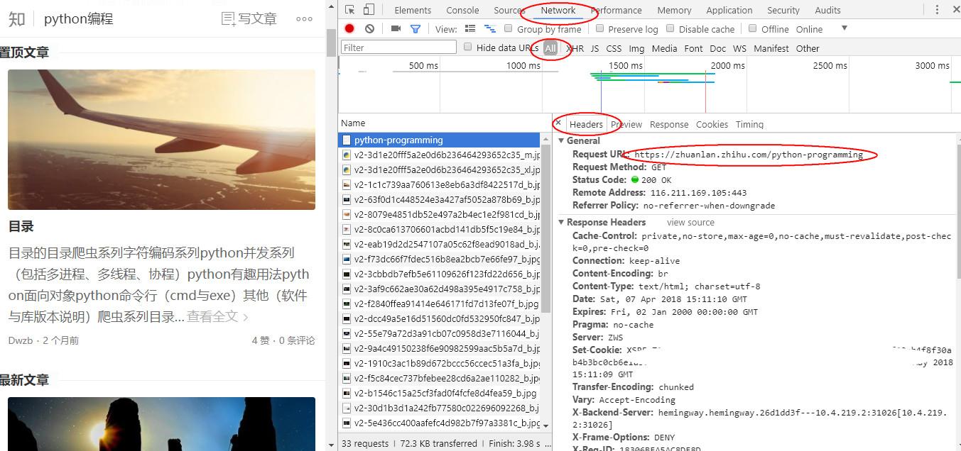The width and height of the screenshot is (961, 451).
Task: Open the Timing detail tab
Action: [749, 124]
